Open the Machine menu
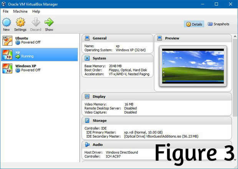Viewport: 238px width, 169px height. pyautogui.click(x=20, y=12)
